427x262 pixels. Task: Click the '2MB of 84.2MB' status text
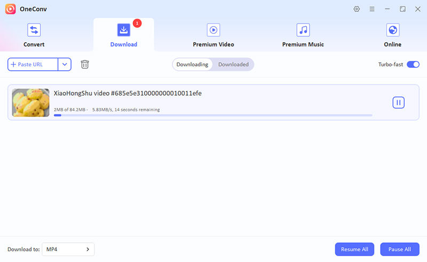(x=69, y=110)
